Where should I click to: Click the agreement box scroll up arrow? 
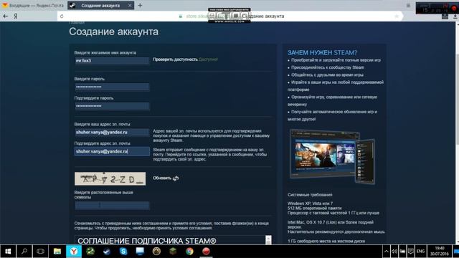pos(268,238)
